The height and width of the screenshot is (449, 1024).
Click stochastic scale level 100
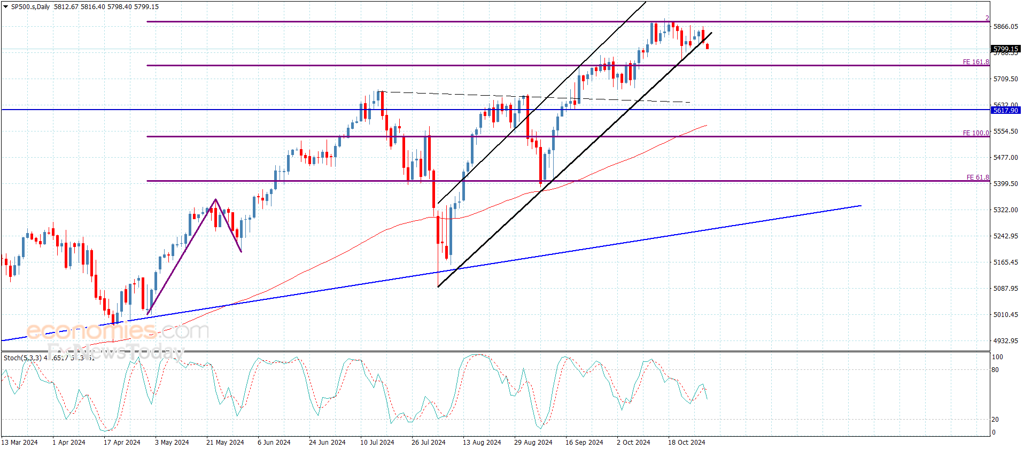997,357
